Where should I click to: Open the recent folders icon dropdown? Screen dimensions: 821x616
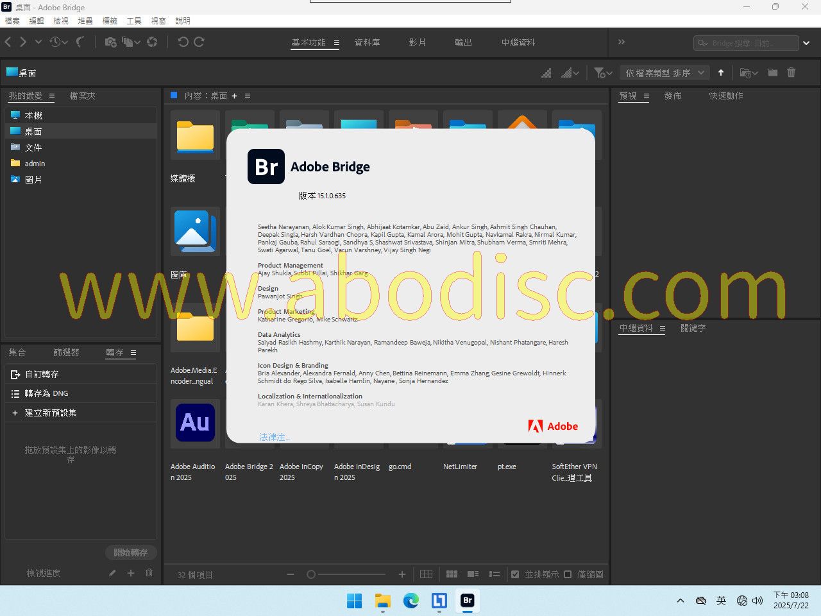(749, 73)
